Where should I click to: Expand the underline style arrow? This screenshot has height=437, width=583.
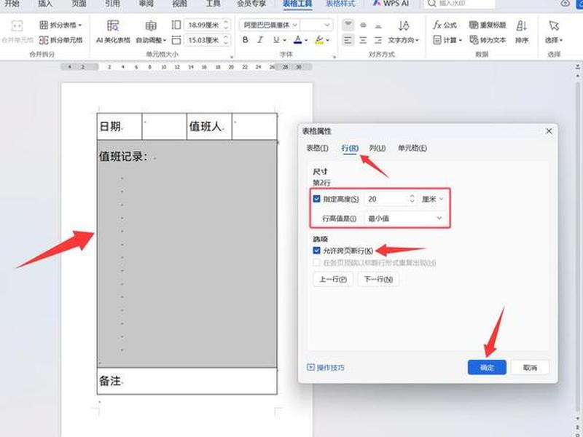point(284,40)
